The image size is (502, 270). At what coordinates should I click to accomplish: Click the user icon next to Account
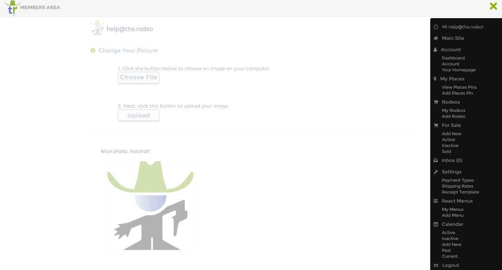coord(435,50)
